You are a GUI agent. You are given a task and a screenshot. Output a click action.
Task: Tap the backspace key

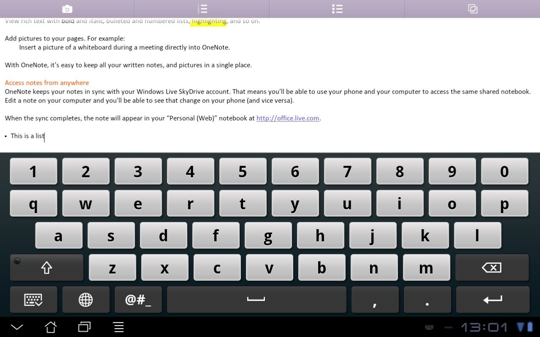(492, 267)
